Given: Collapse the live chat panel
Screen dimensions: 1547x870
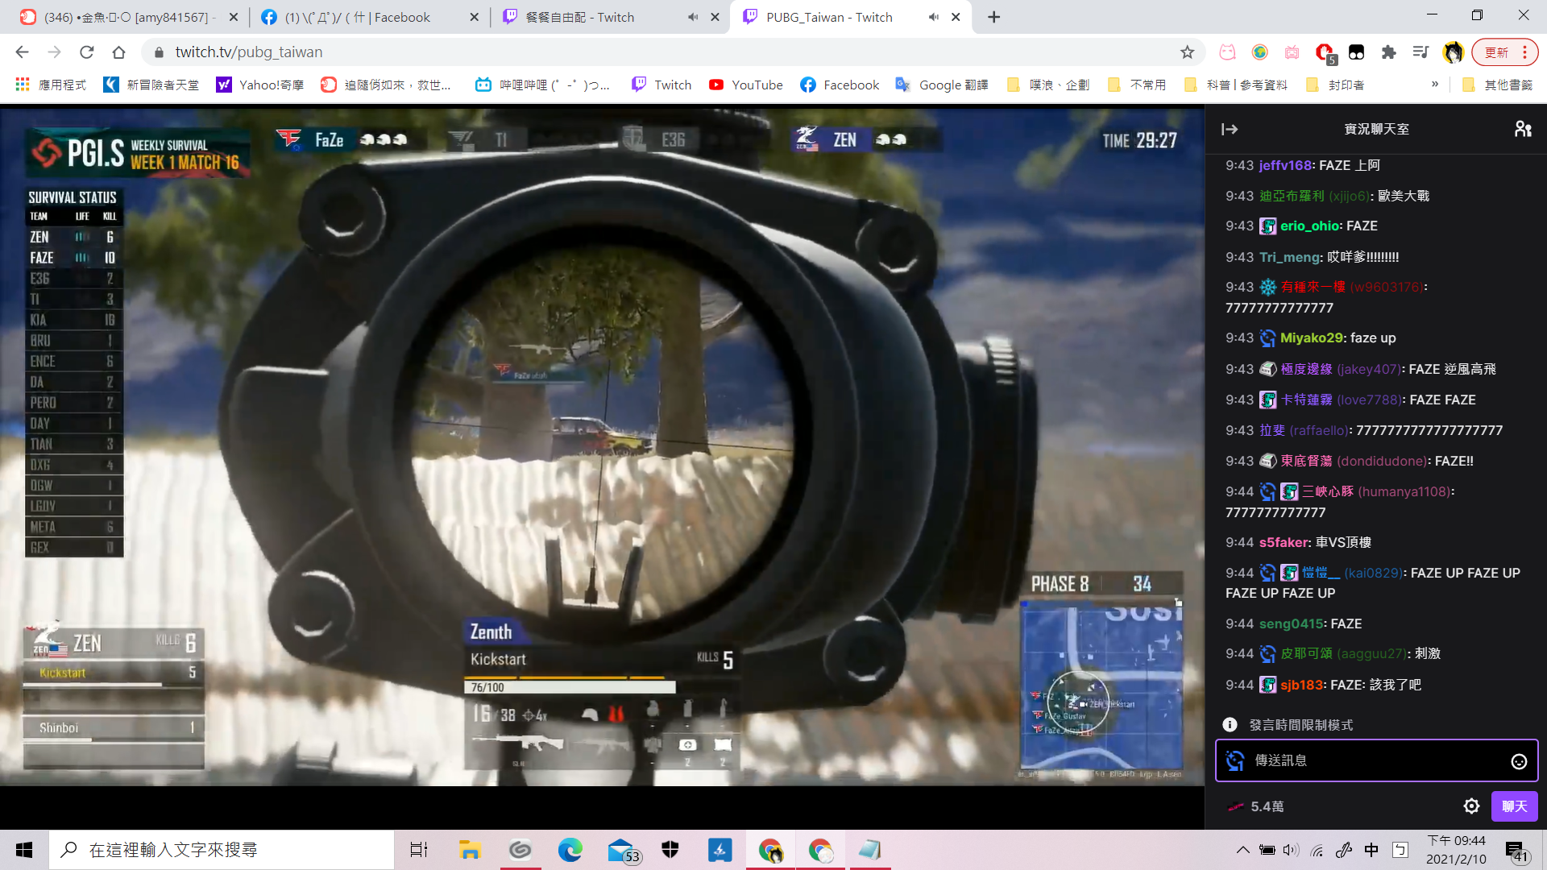Looking at the screenshot, I should [x=1230, y=129].
